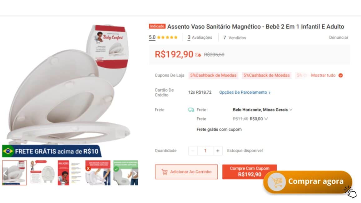The image size is (361, 203).
Task: Decrease quantity with the minus button
Action: point(193,151)
